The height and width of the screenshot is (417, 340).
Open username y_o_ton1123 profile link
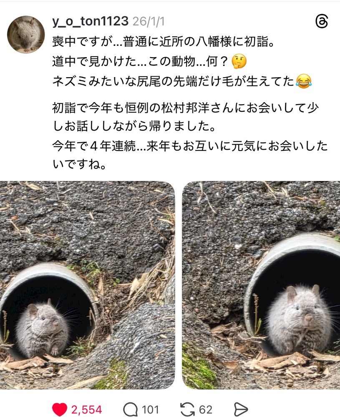click(x=90, y=21)
